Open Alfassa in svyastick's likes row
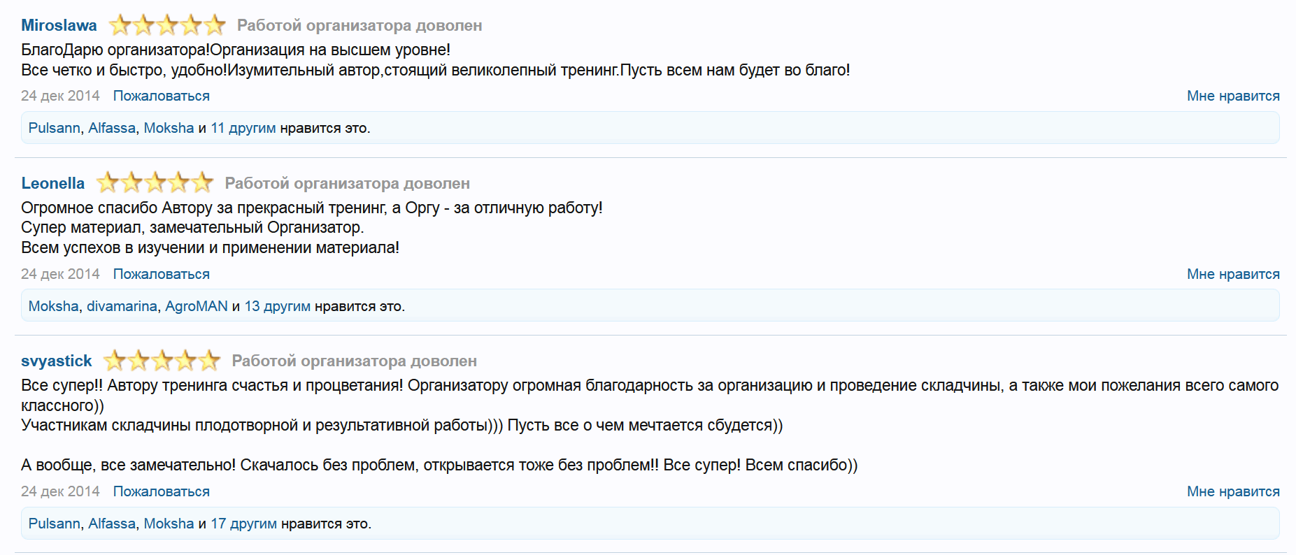The height and width of the screenshot is (555, 1296). pos(111,524)
